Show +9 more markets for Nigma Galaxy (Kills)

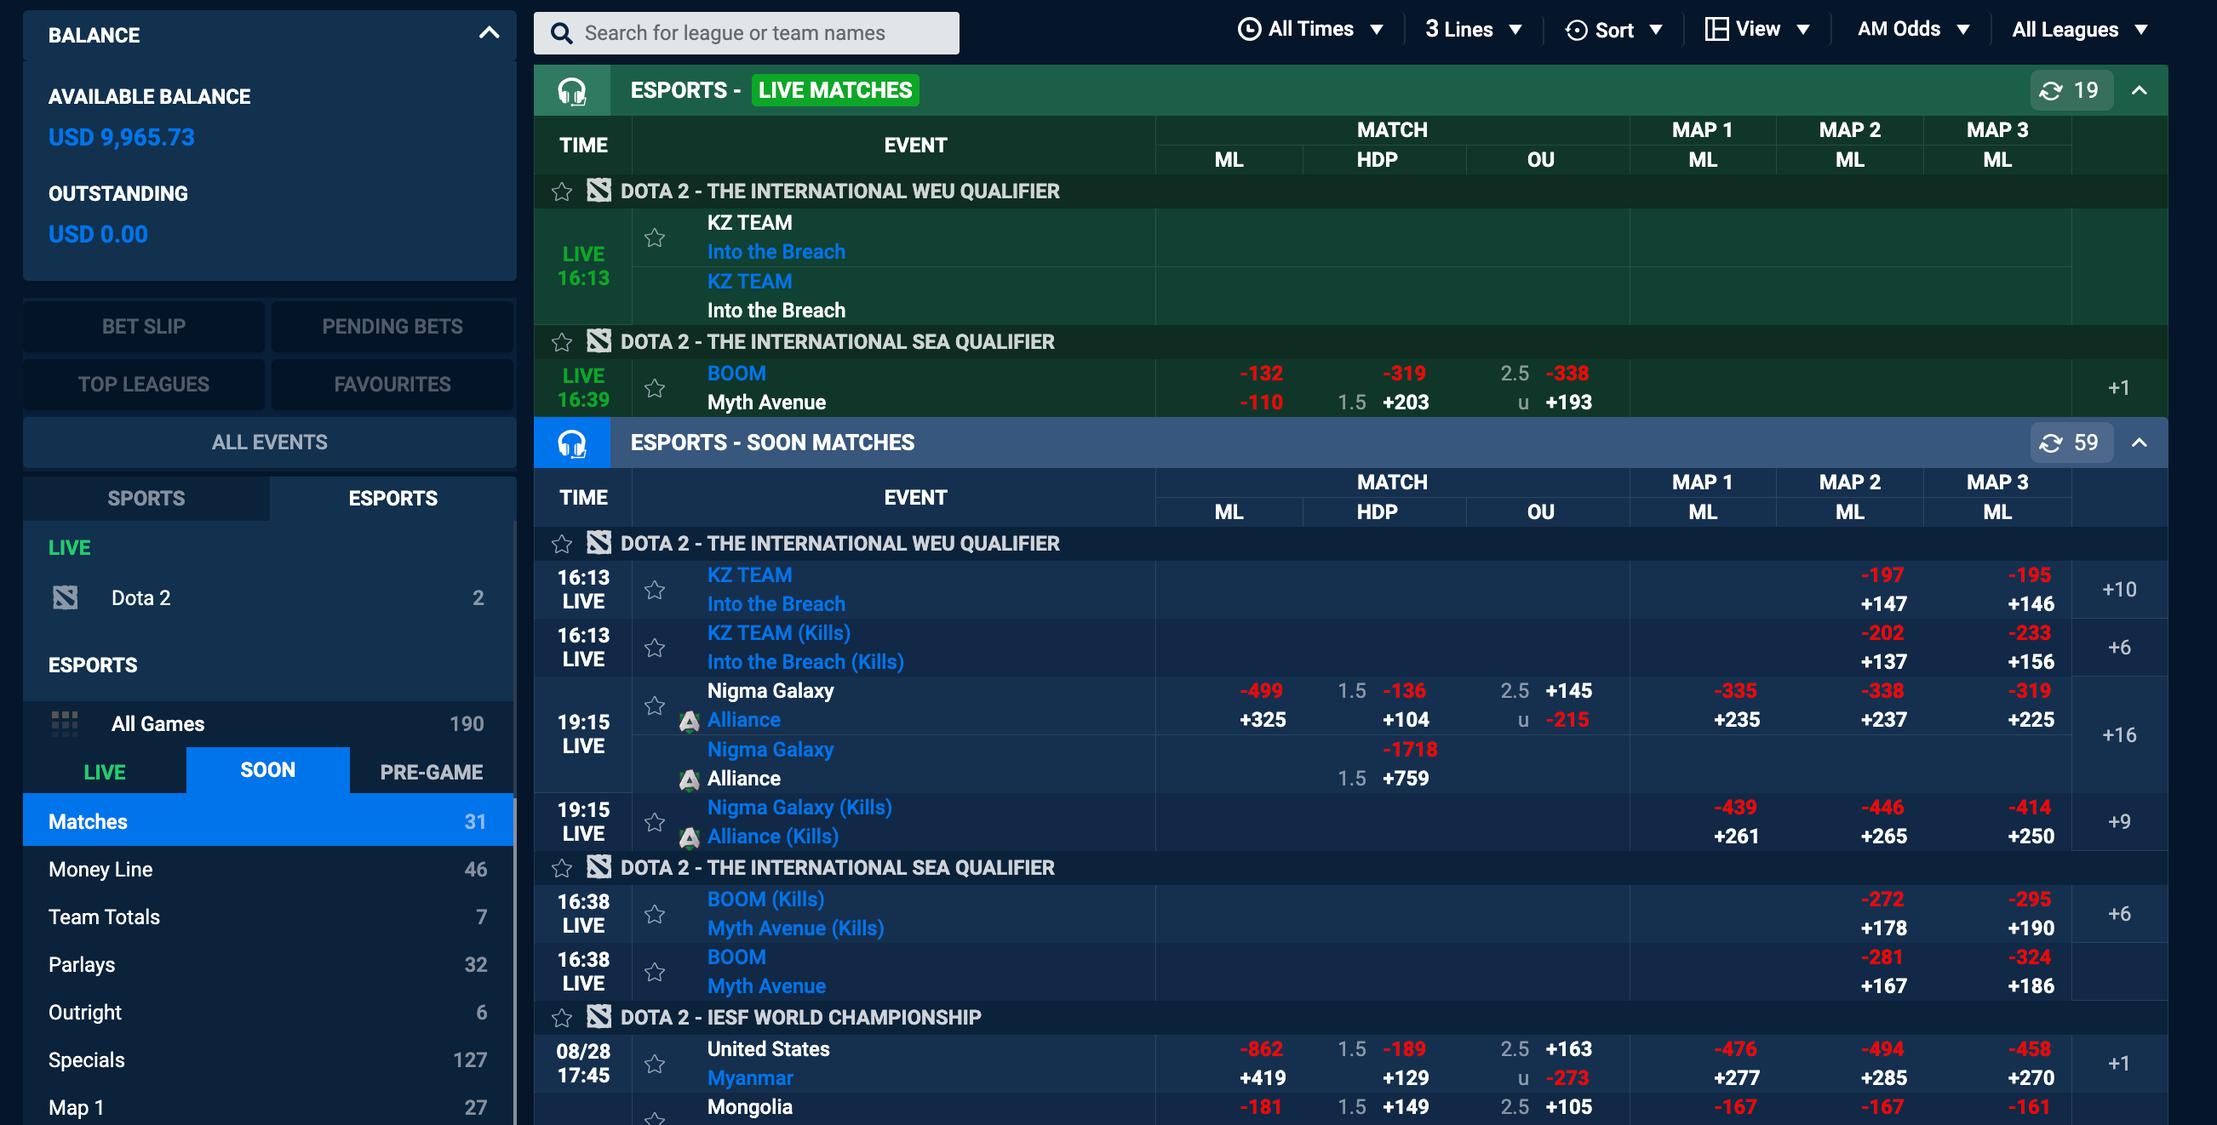(x=2119, y=821)
